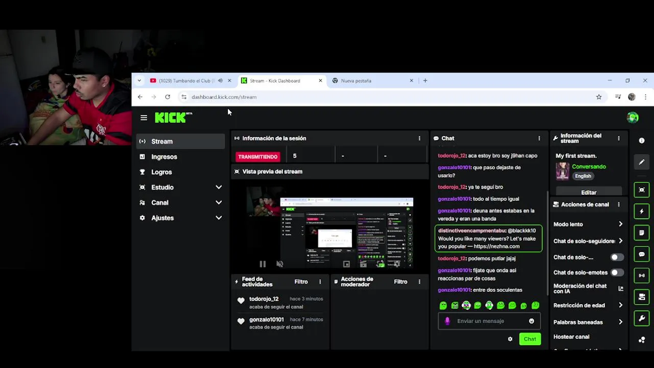Toggle the channel actions icon in the right rail
The image size is (654, 368).
(x=642, y=297)
